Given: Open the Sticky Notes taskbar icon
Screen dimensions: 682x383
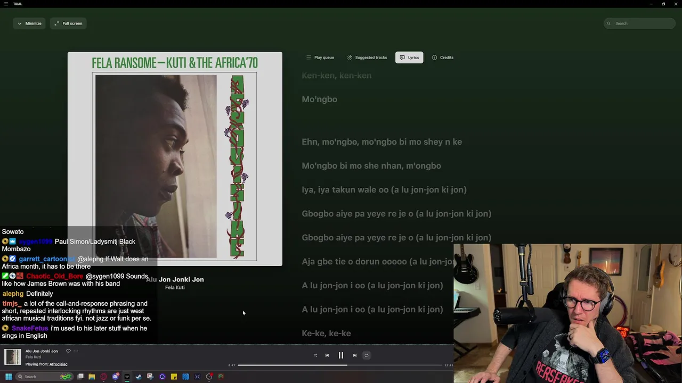Looking at the screenshot, I should [x=174, y=377].
